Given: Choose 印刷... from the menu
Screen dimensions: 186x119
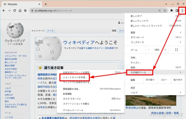Looking at the screenshot, I should (155, 58).
